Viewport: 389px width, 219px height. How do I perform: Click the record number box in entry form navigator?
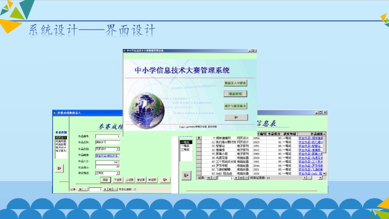(x=95, y=189)
